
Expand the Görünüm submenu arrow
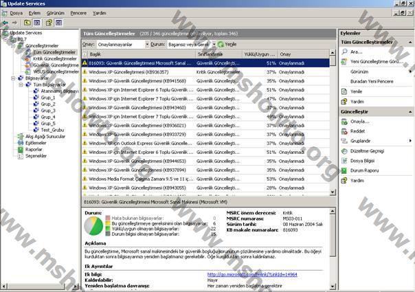pos(410,71)
